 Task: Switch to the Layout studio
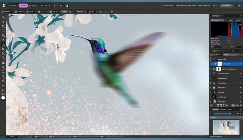click(33, 6)
